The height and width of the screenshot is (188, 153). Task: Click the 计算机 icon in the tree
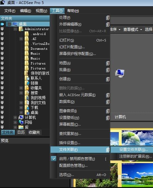point(21,117)
